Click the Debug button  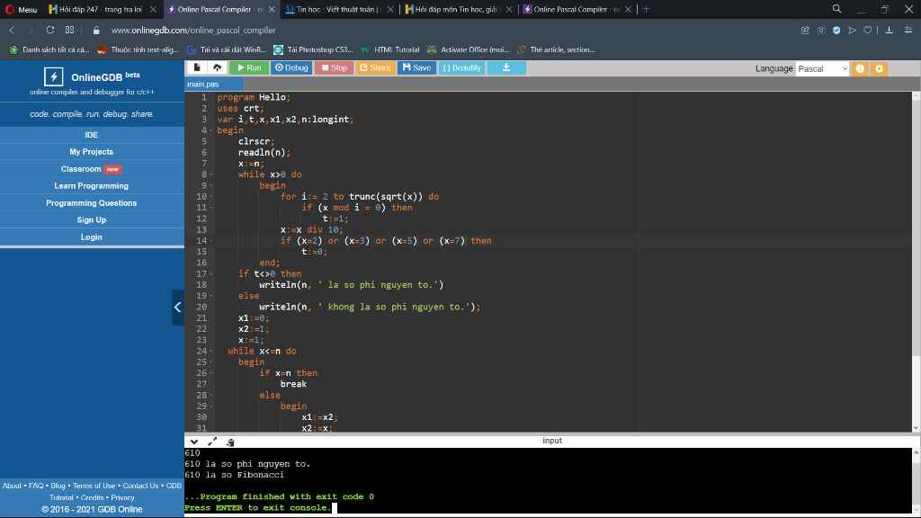click(291, 67)
